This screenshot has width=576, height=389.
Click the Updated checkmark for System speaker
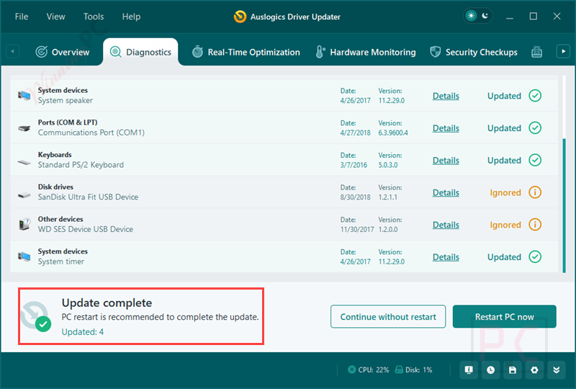coord(535,96)
